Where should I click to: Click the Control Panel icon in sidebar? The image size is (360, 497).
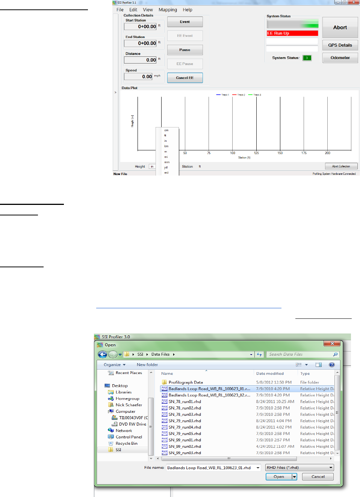[x=111, y=437]
